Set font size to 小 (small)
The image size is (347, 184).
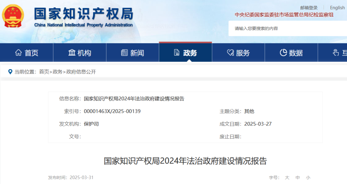pos(308,178)
